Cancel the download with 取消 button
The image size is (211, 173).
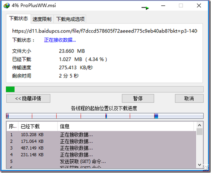click(x=189, y=99)
